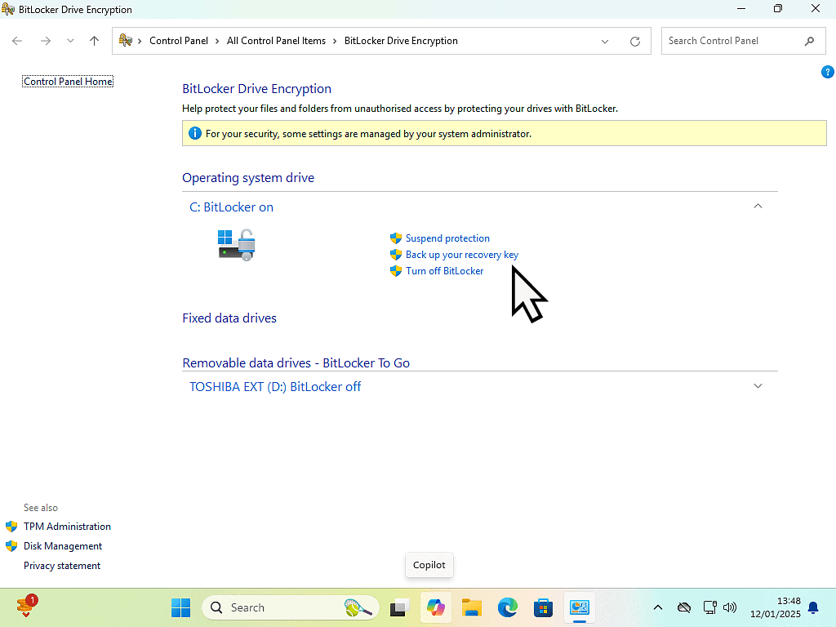
Task: Show hidden system tray icons
Action: (x=658, y=607)
